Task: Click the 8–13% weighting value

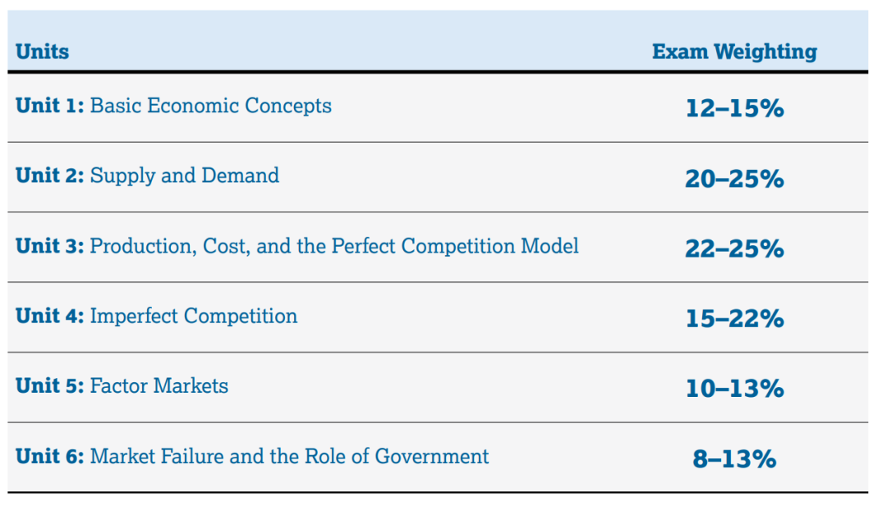Action: coord(734,458)
